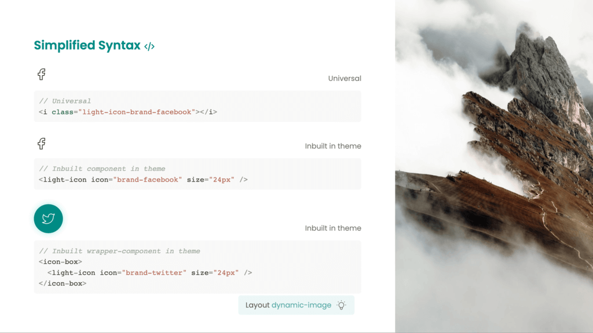Click the word 'Layout' in the bottom badge
Viewport: 593px width, 333px height.
coord(258,305)
